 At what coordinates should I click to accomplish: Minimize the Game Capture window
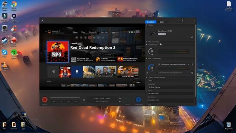click(187, 21)
